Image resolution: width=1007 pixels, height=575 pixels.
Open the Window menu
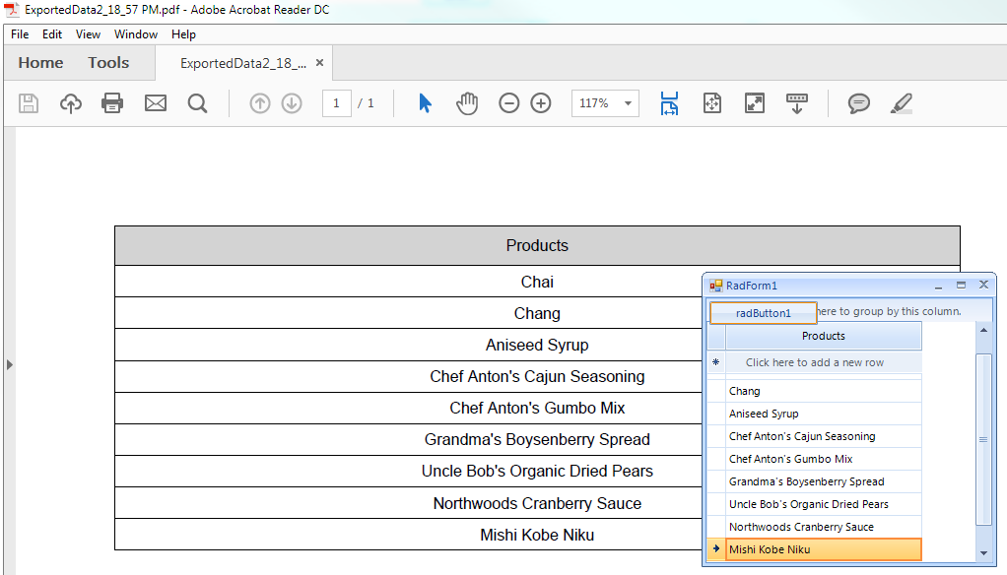tap(136, 34)
